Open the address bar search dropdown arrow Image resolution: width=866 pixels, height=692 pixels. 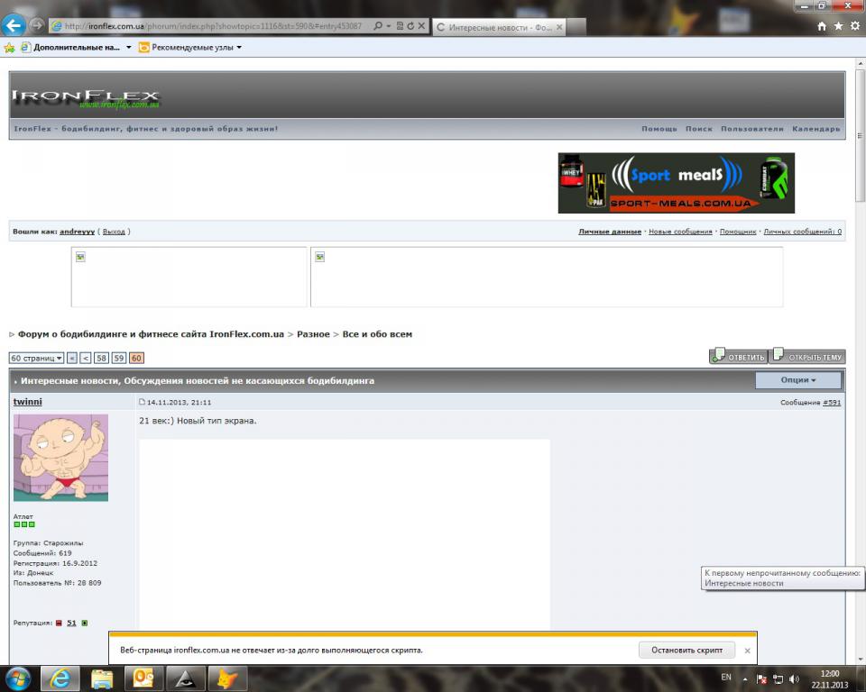389,26
